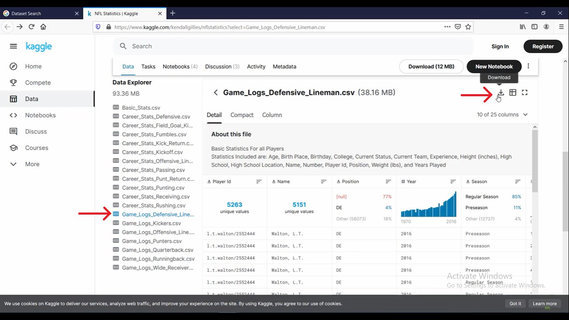Open a new browser tab
Screen dimensions: 569x320
point(172,13)
